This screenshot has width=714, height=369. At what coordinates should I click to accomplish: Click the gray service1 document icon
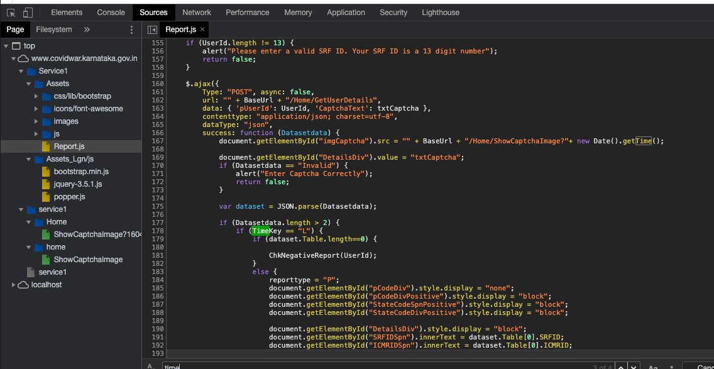pos(31,272)
